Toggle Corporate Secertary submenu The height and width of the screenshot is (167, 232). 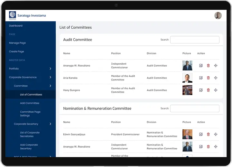click(x=50, y=124)
